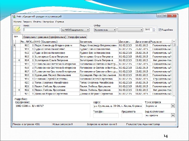Click Запросов на исполнении: 0 status entry
189x141 pixels.
click(102, 124)
